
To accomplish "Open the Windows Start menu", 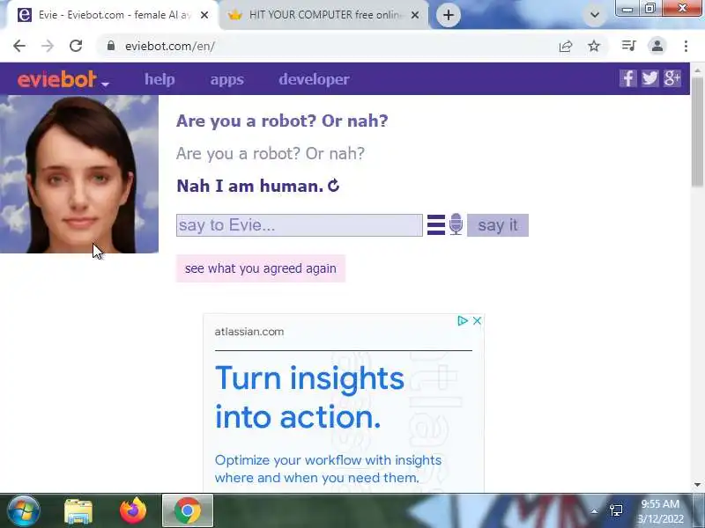I will [23, 511].
